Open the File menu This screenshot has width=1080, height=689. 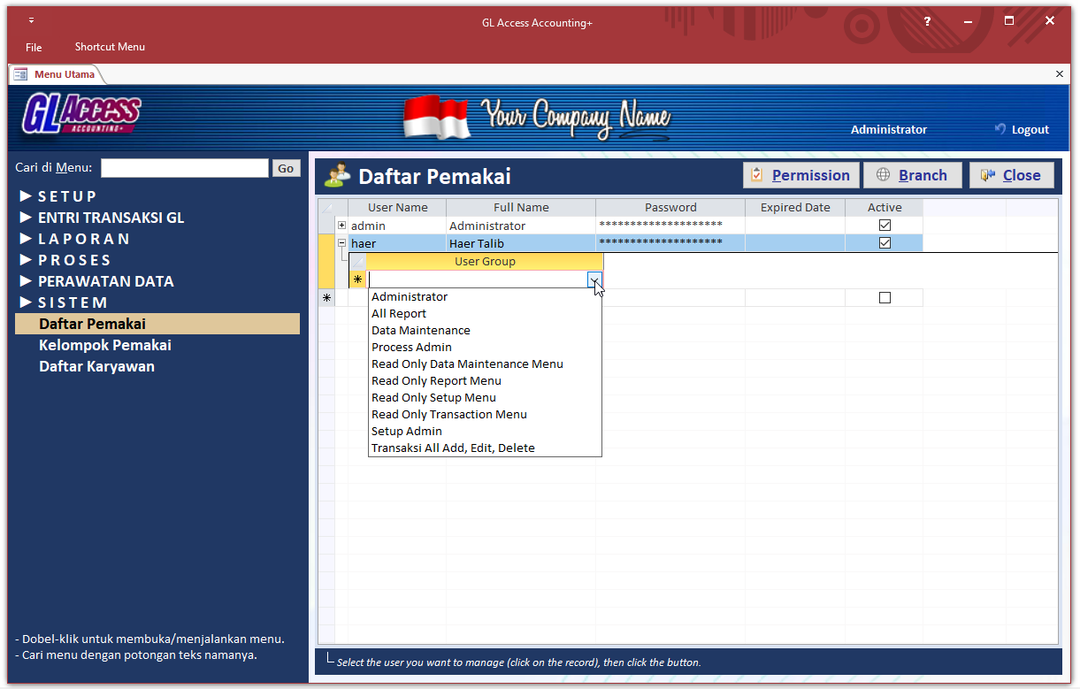point(34,48)
